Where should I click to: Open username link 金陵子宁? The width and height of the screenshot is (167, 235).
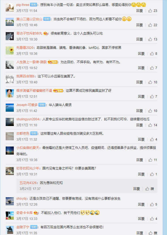[23, 227]
